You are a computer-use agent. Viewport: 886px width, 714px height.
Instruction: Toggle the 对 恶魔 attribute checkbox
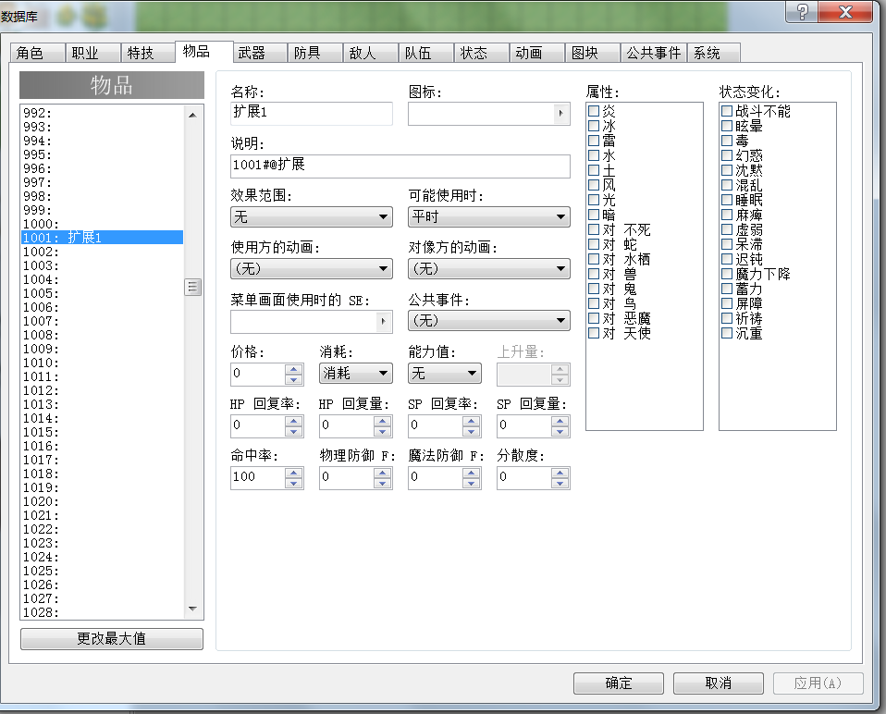594,318
